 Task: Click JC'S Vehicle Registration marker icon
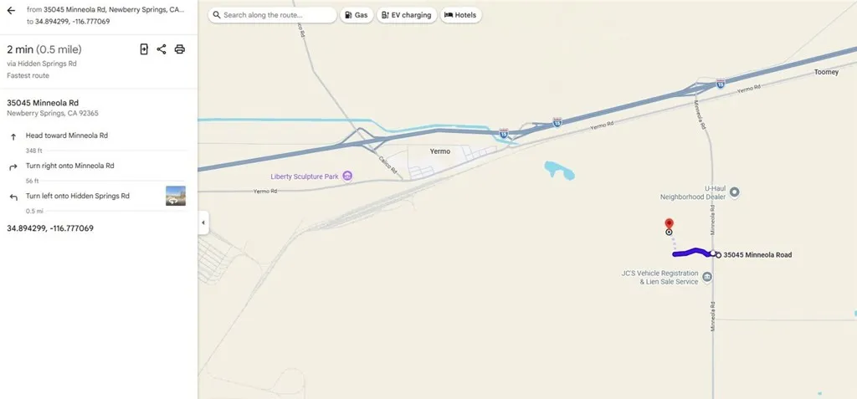pyautogui.click(x=707, y=277)
